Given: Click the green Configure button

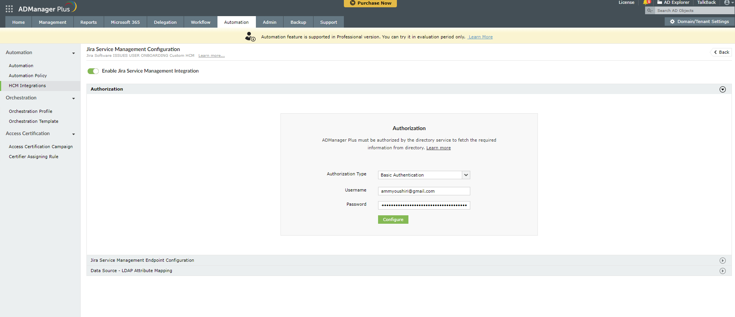Looking at the screenshot, I should 393,220.
